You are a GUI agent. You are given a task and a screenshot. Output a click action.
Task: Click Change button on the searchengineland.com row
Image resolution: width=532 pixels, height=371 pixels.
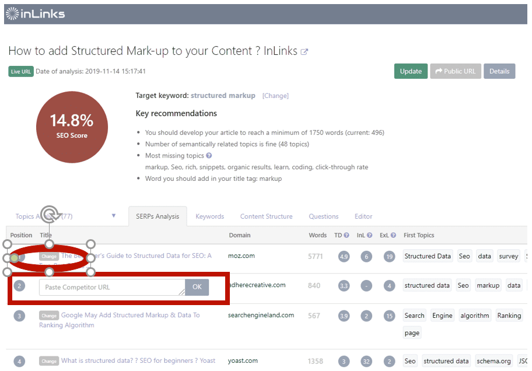(x=49, y=316)
